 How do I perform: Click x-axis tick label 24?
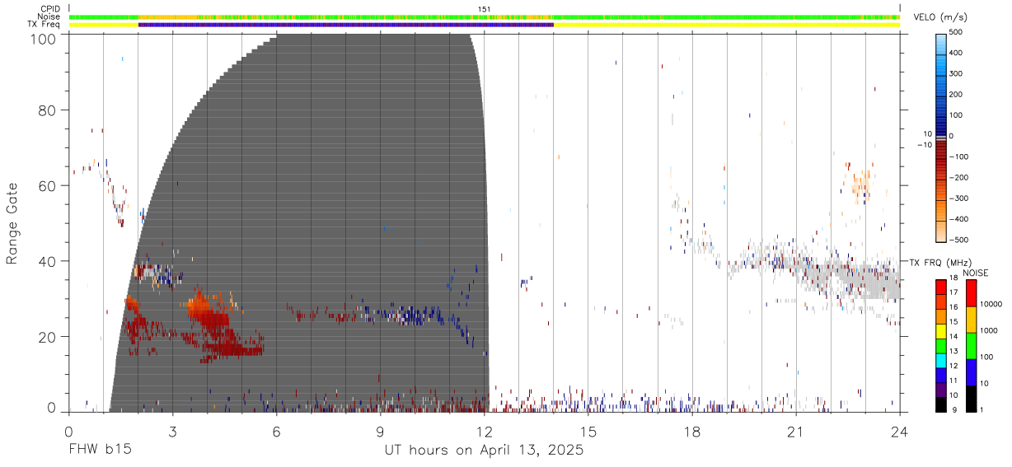coord(899,431)
